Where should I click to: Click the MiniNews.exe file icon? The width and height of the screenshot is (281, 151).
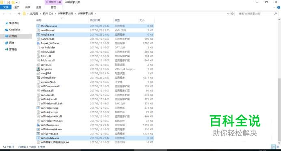[38, 26]
